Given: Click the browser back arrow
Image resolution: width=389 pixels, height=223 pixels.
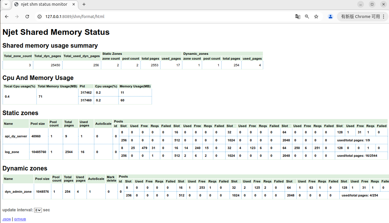Looking at the screenshot, I should coord(7,17).
